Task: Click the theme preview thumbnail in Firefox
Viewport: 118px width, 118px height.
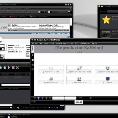Action: [3, 47]
